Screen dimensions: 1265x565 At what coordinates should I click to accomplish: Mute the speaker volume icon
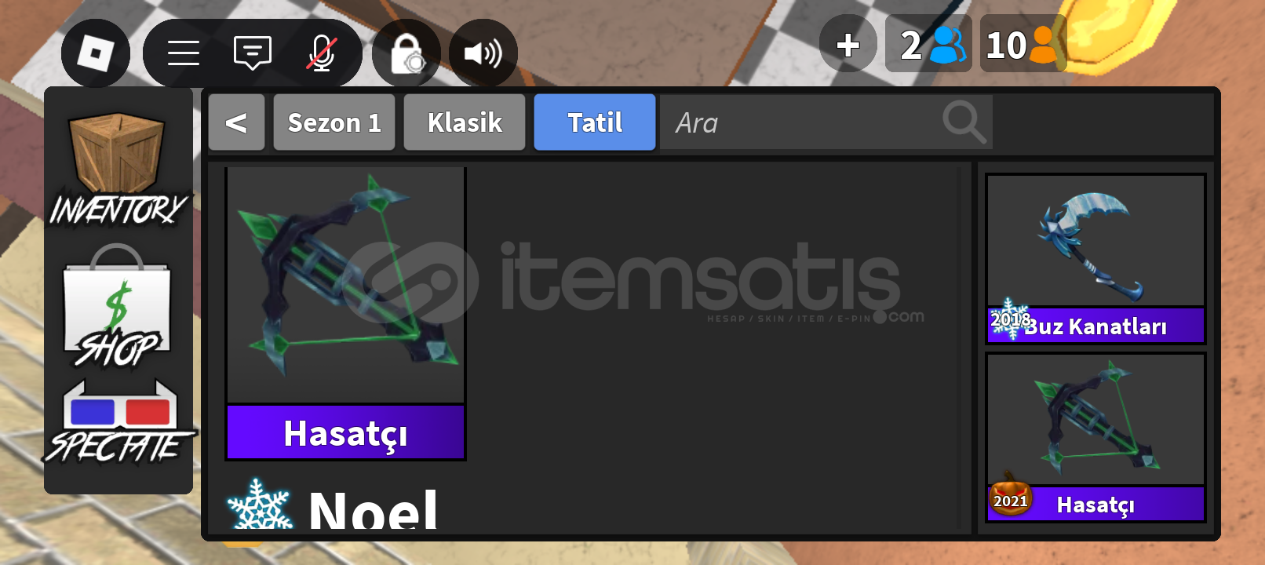[483, 53]
